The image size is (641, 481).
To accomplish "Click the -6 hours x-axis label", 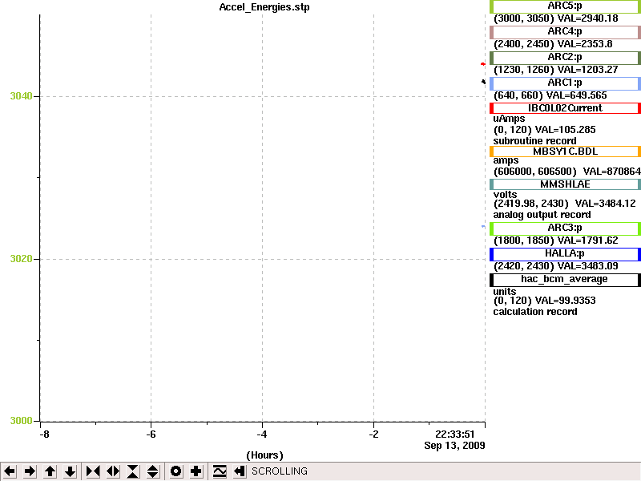I will (151, 435).
